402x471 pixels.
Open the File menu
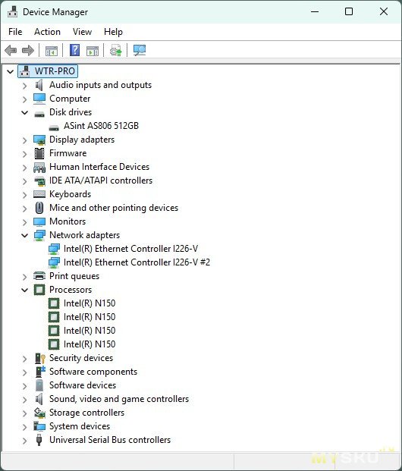(15, 32)
